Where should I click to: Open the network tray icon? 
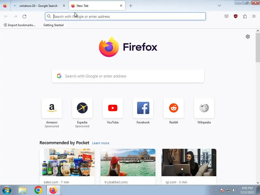[x=228, y=190]
